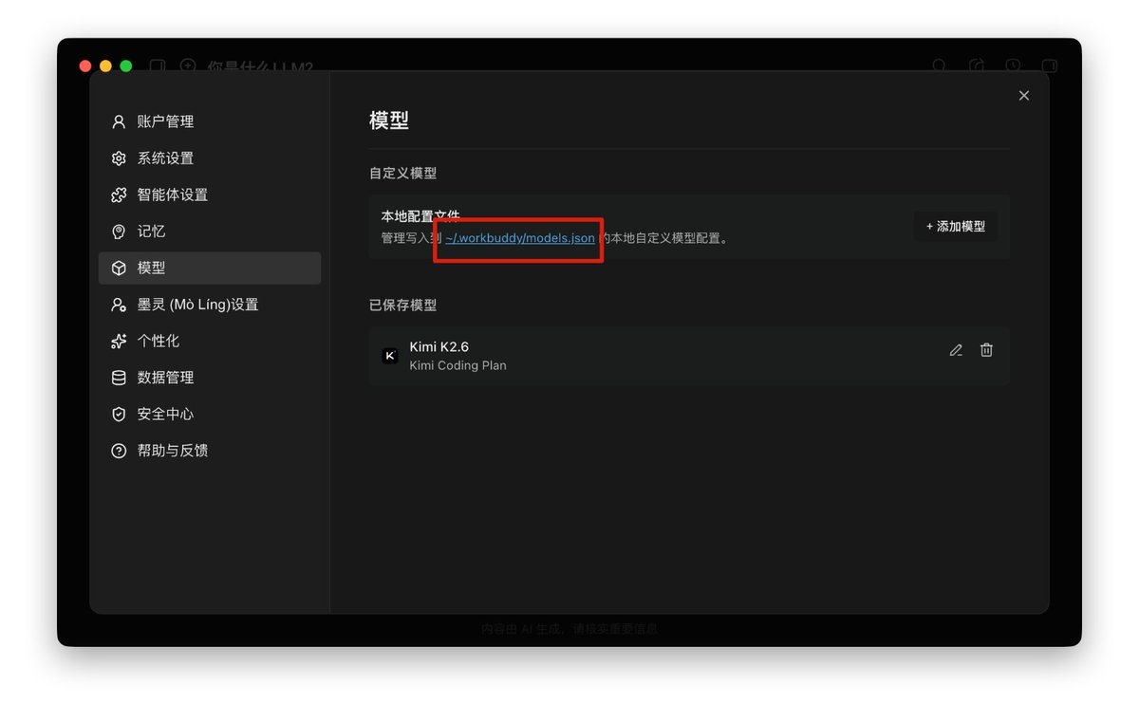Click the 已保存模型 section label
Image resolution: width=1139 pixels, height=723 pixels.
[x=403, y=306]
